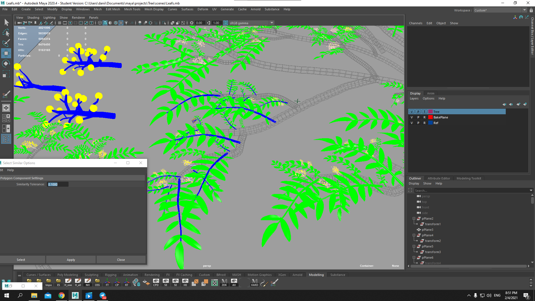Screen dimensions: 535x301
Task: Toggle BakePlane layer visibility V
Action: click(412, 117)
